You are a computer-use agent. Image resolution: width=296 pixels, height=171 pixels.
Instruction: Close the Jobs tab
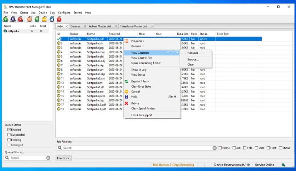[67, 26]
